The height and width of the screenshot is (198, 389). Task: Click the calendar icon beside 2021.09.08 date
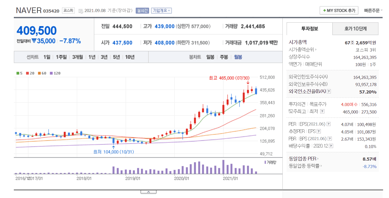(x=81, y=11)
